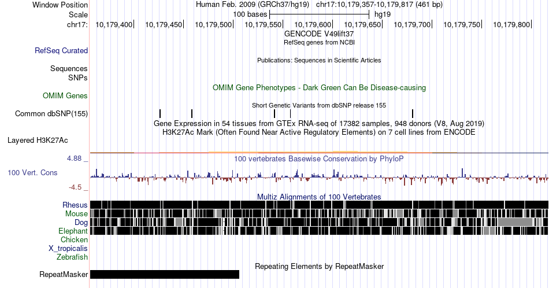This screenshot has height=288, width=549.
Task: Click the Scale label
Action: [78, 14]
